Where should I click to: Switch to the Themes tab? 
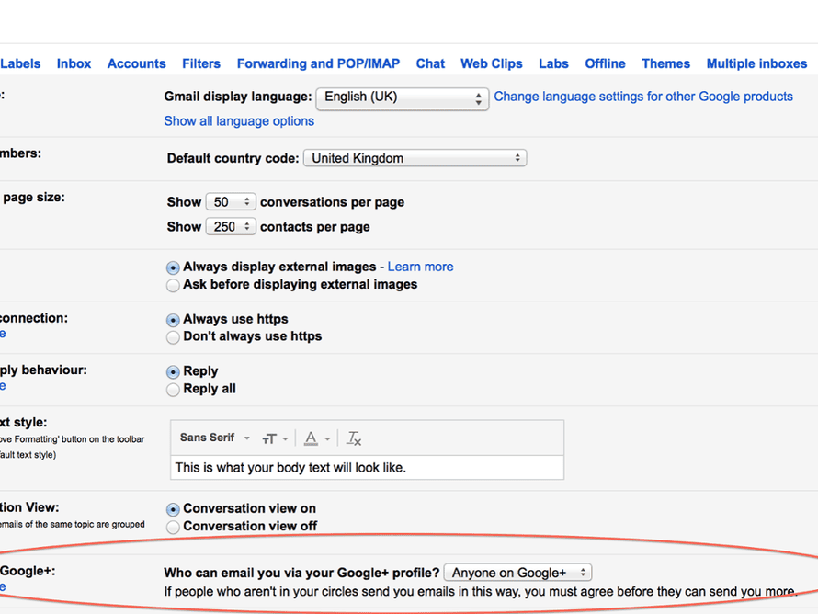tap(665, 63)
